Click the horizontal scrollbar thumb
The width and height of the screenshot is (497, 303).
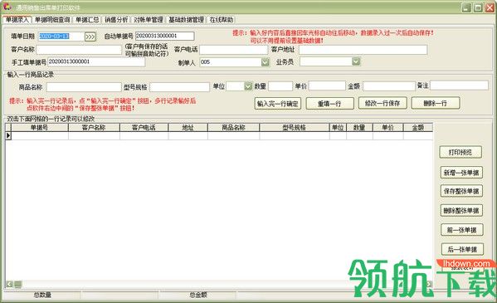17,284
